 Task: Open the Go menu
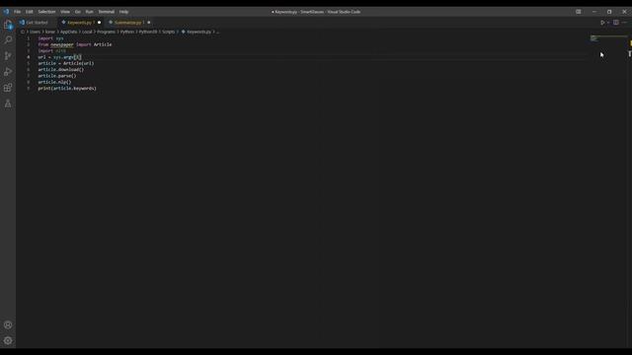[x=78, y=12]
